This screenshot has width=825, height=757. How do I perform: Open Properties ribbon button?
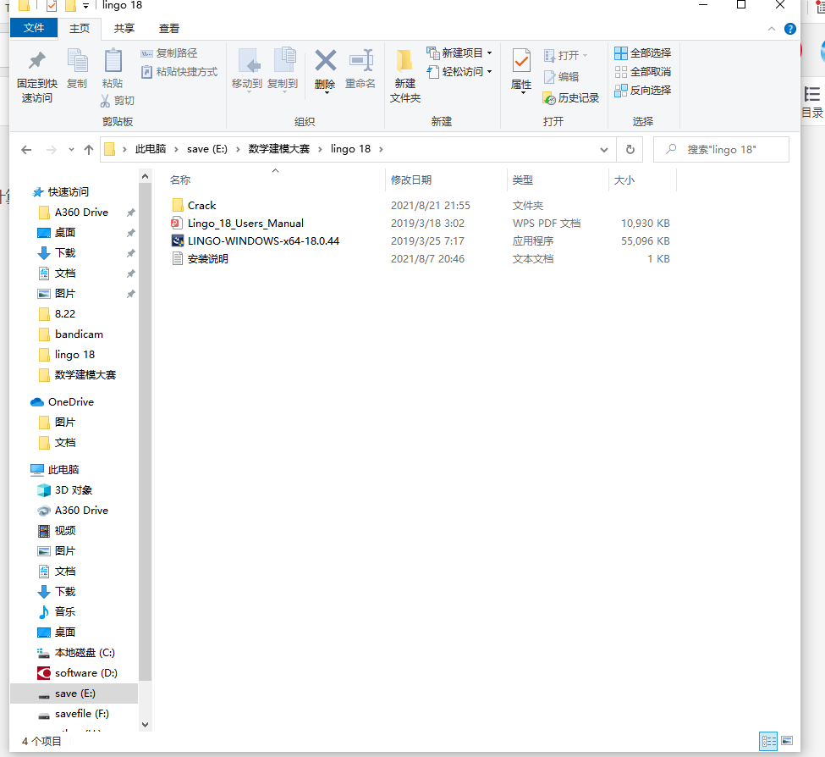tap(521, 71)
